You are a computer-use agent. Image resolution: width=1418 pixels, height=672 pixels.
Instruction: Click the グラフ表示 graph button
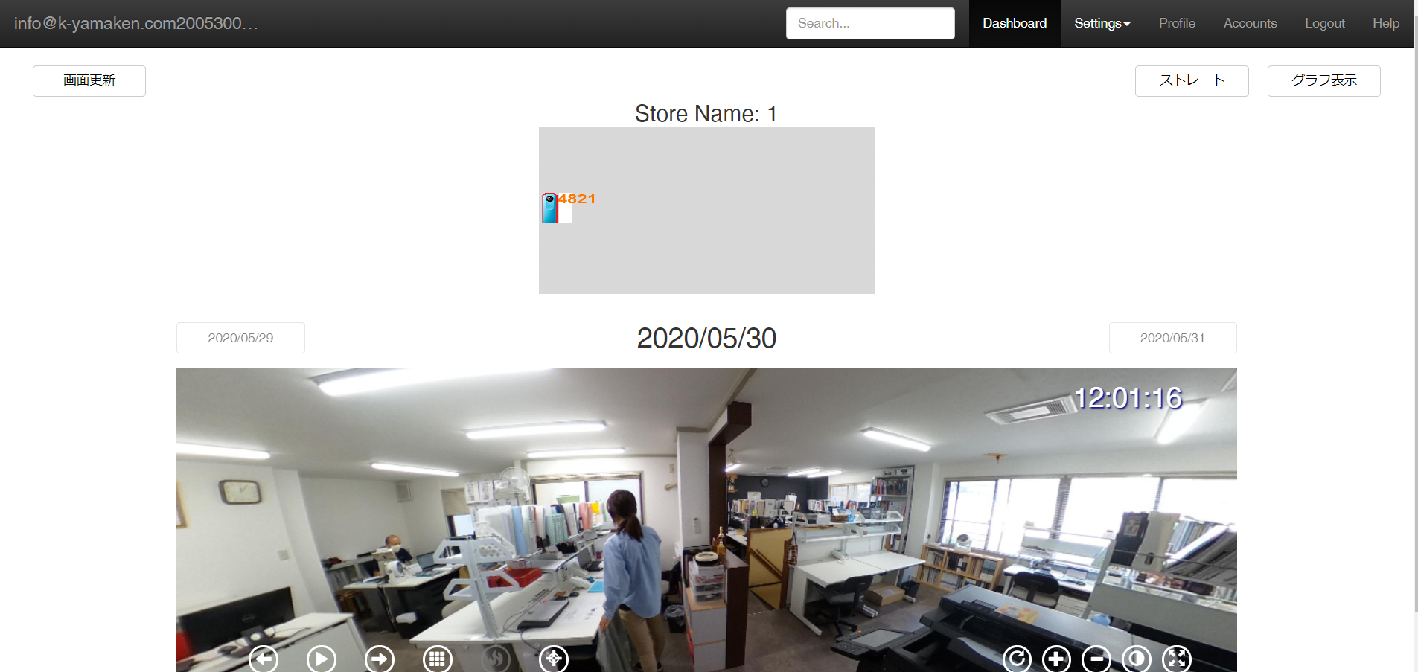pos(1323,80)
